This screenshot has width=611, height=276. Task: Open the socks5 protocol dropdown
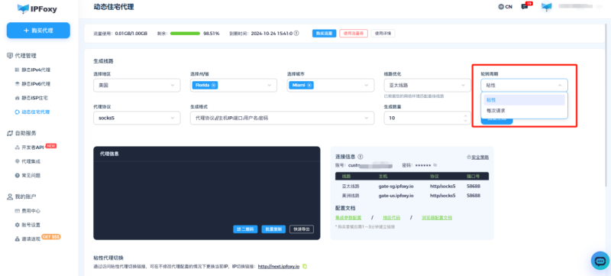point(137,118)
